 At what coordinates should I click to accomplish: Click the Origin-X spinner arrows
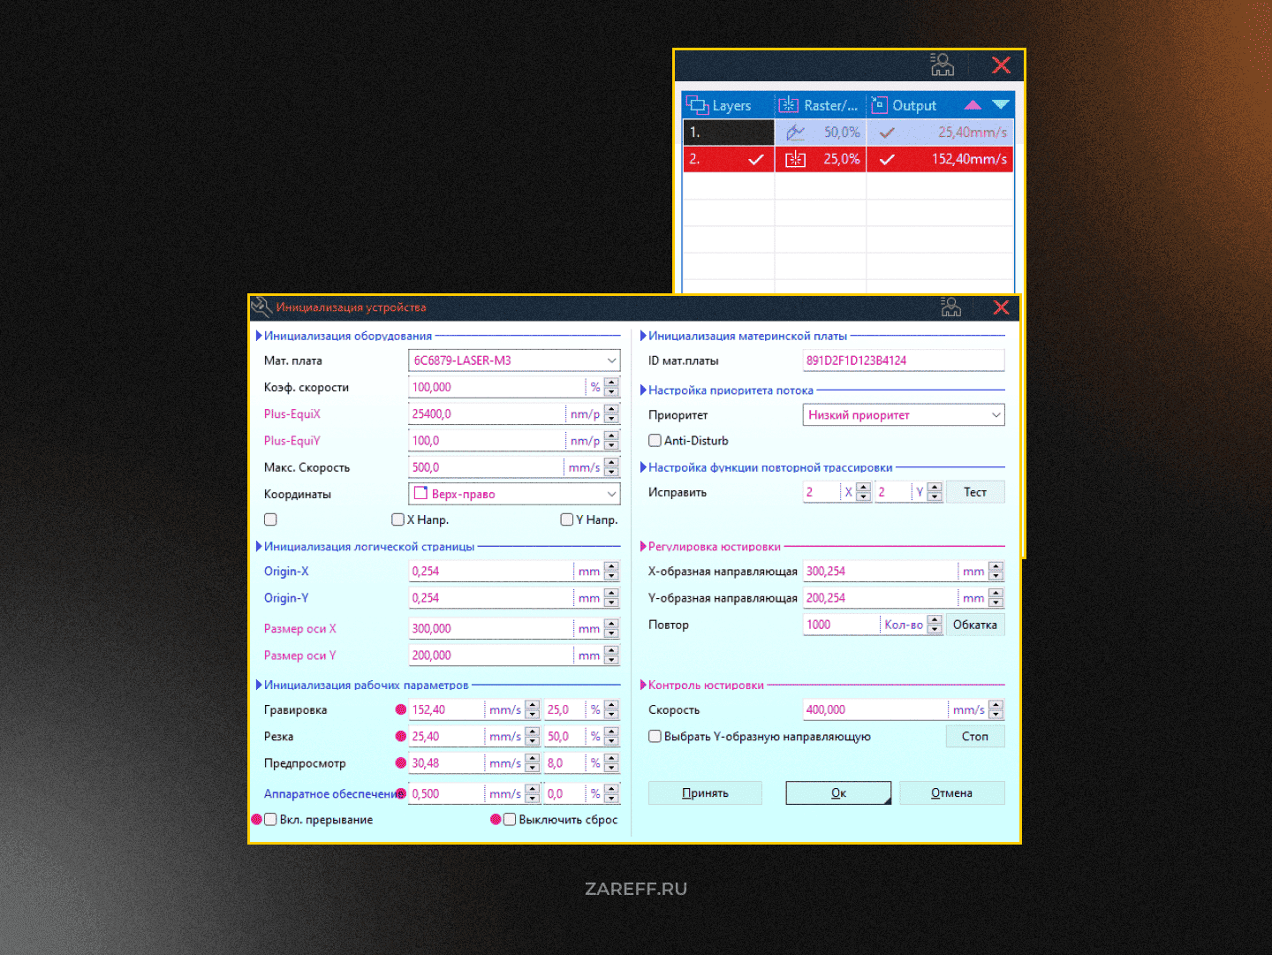(611, 572)
